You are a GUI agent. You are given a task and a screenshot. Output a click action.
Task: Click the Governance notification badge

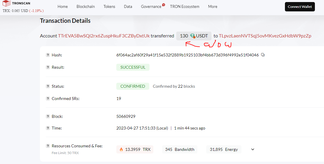click(x=163, y=4)
